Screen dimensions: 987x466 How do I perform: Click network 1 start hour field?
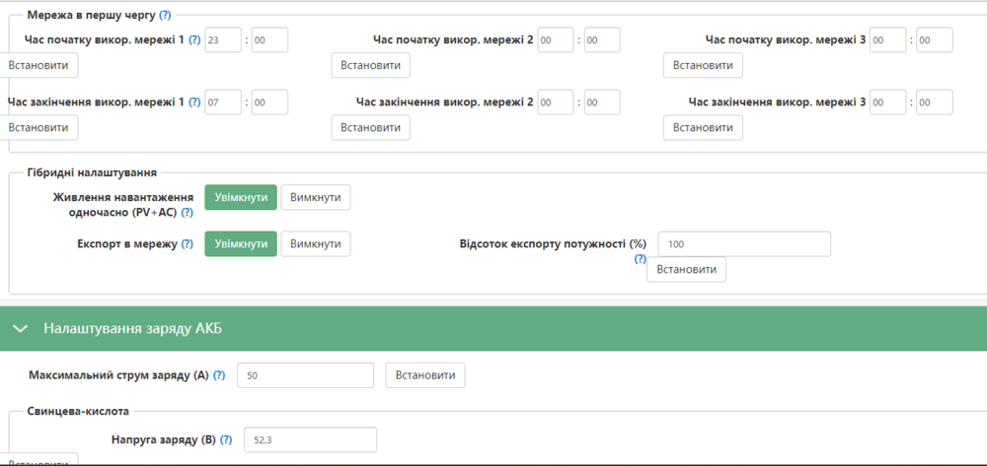point(223,40)
